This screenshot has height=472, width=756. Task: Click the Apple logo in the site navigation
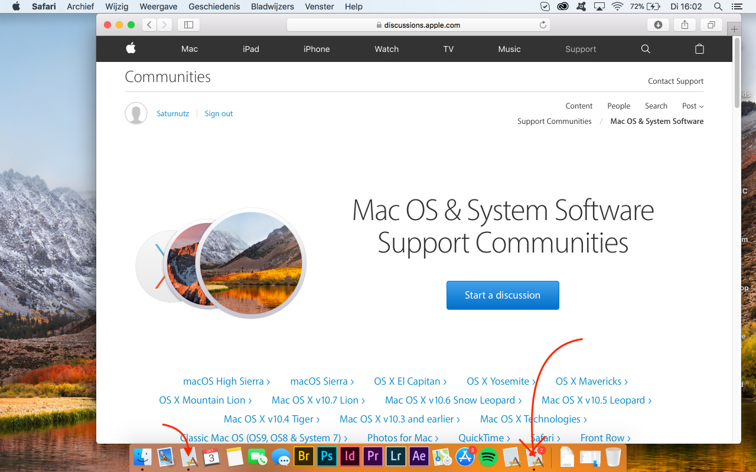(x=131, y=48)
